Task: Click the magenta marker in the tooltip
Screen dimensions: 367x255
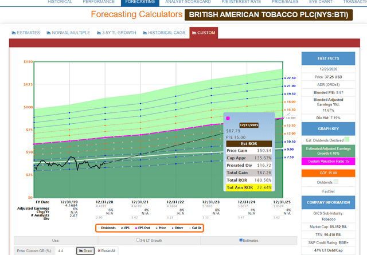Action: pyautogui.click(x=228, y=118)
